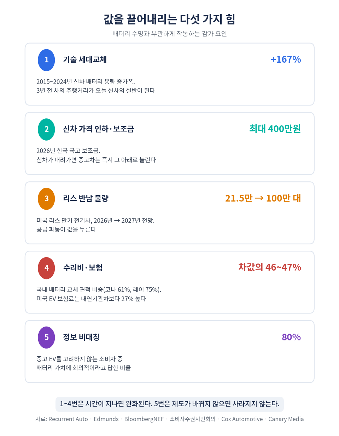Screen dimensions: 339x436
Task: Click the purple number 5 circle badge
Action: 46,337
